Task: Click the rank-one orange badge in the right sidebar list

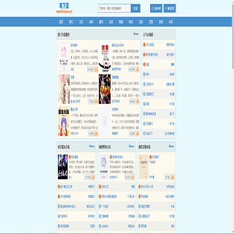Action: [144, 45]
